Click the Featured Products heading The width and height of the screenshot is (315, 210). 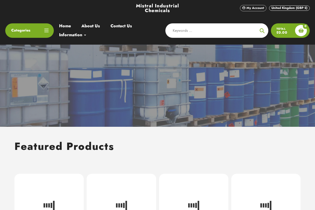point(64,146)
